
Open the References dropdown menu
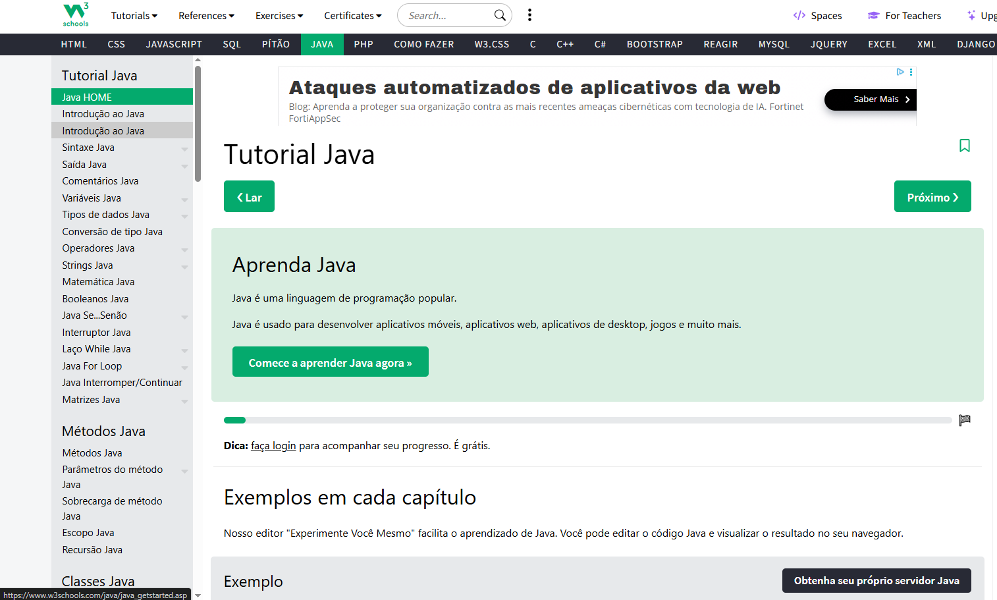click(x=206, y=15)
